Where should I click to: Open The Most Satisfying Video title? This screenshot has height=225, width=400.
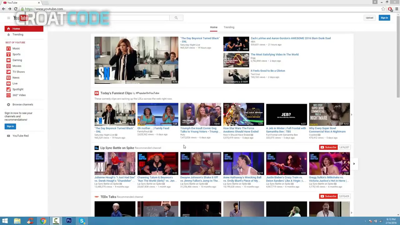(274, 54)
